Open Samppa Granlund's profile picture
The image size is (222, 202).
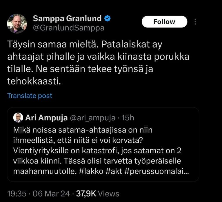point(17,23)
